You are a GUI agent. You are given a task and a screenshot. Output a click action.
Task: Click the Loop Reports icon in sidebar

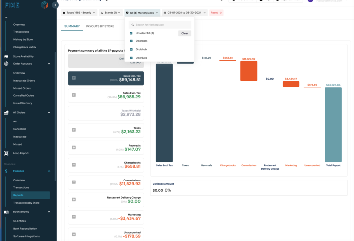tap(6, 153)
